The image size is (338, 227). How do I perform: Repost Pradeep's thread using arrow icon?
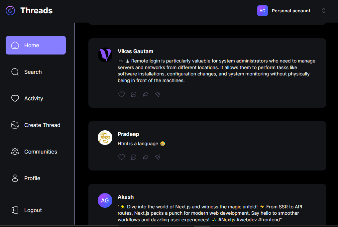[146, 157]
